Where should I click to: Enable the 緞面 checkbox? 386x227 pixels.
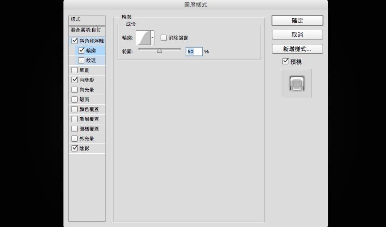pos(75,100)
